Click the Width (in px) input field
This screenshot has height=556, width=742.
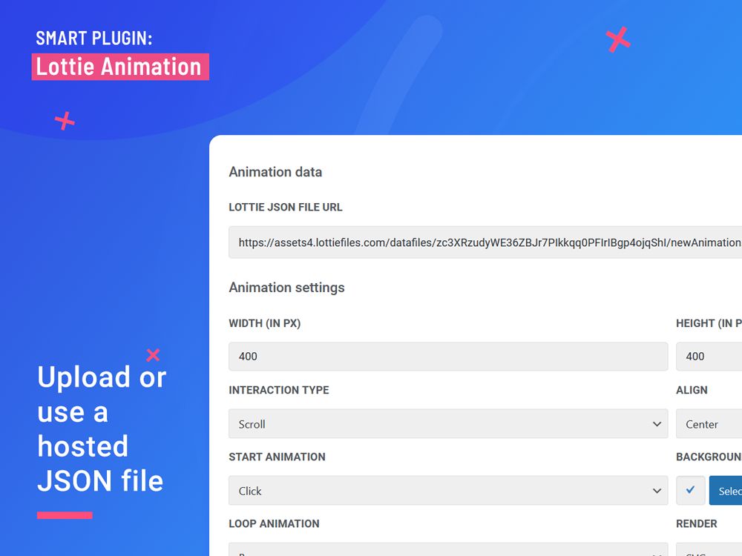point(448,357)
